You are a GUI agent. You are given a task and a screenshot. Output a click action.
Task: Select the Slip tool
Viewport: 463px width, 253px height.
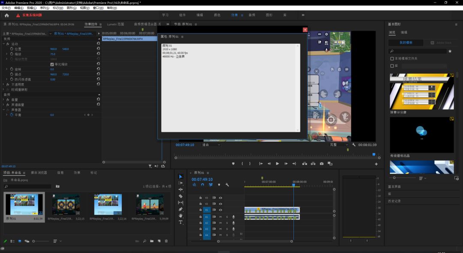180,202
